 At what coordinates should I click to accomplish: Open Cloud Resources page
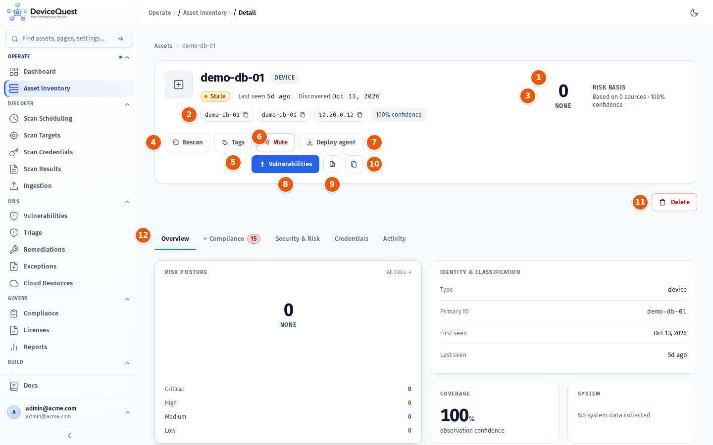[69, 283]
